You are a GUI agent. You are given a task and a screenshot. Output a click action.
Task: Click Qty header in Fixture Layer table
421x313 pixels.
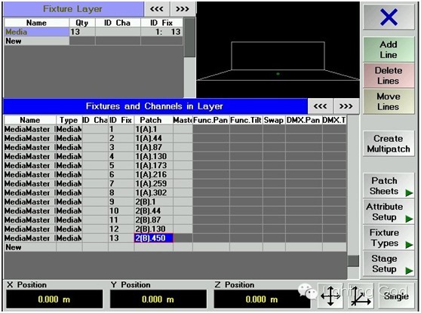(82, 23)
